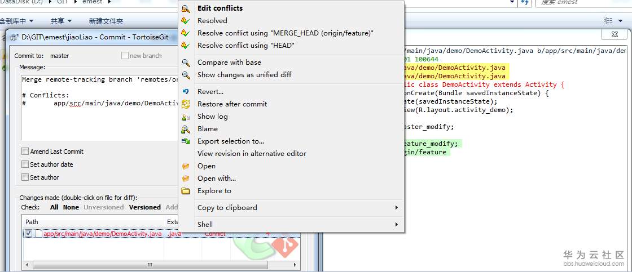
Task: Click the file list scrollbar left arrow
Action: click(28, 265)
